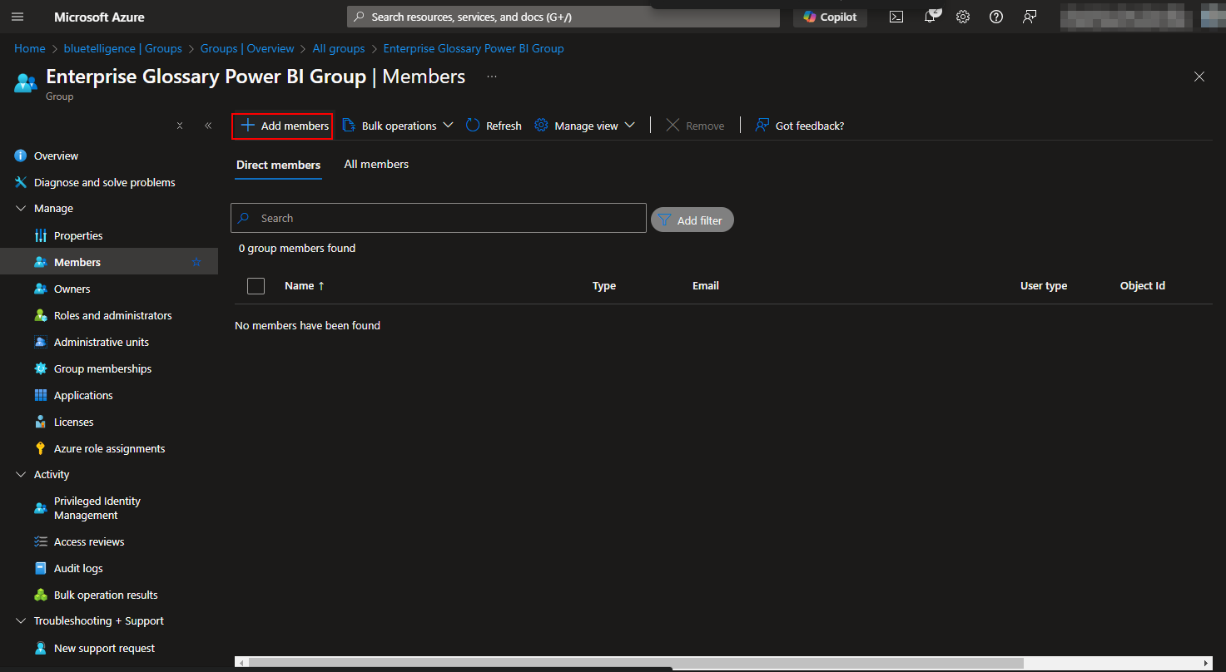Collapse the Activity section in the sidebar
The width and height of the screenshot is (1226, 672).
coord(22,474)
